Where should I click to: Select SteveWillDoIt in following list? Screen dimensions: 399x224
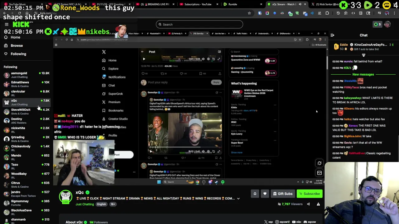coord(26,111)
